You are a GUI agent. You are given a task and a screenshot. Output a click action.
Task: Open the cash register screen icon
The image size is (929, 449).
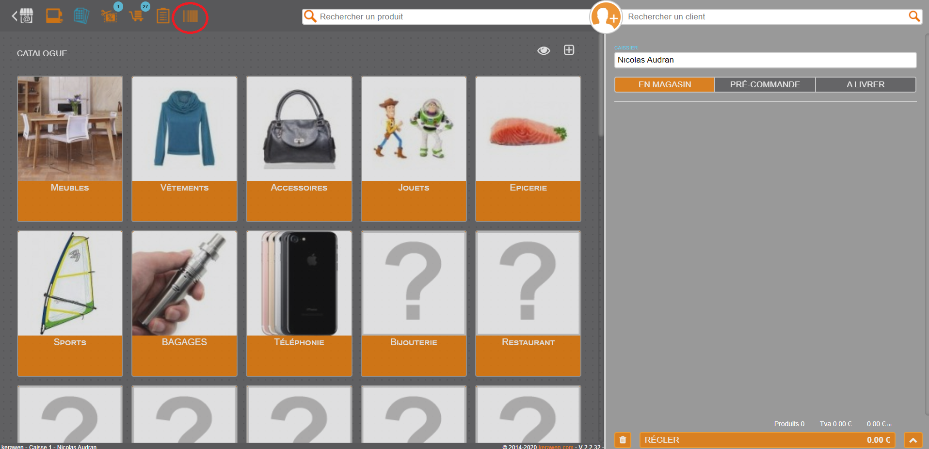[54, 16]
